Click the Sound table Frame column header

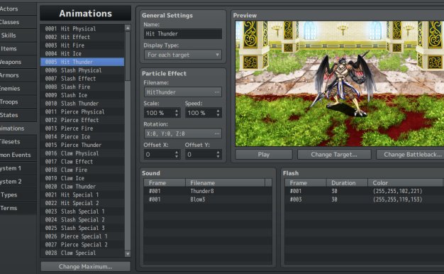[x=165, y=182]
